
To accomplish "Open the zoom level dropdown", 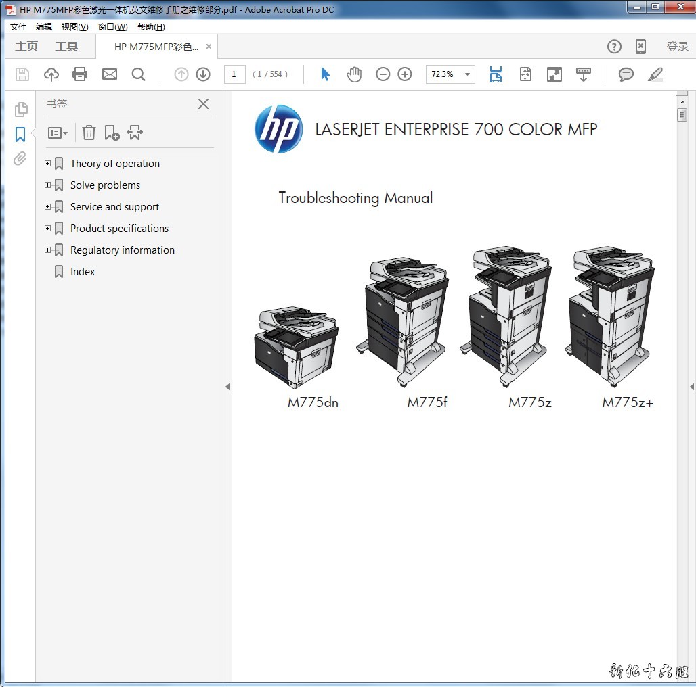I will tap(468, 74).
